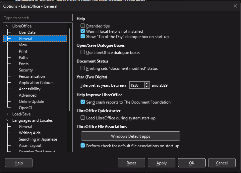Select the LibreOffice root tree label
The width and height of the screenshot is (241, 173).
point(22,26)
